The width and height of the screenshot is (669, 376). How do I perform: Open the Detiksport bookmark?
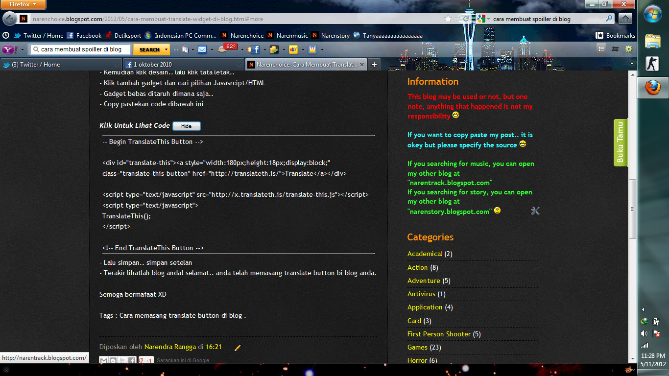[x=122, y=35]
